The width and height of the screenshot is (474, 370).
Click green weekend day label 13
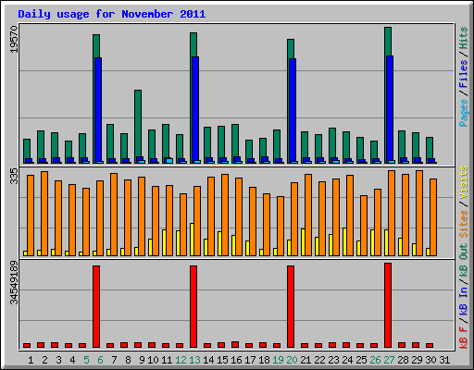pyautogui.click(x=194, y=360)
